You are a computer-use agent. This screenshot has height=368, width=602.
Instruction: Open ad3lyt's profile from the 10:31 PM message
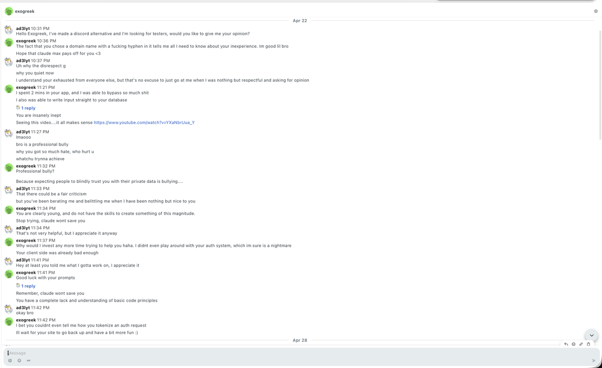point(23,29)
